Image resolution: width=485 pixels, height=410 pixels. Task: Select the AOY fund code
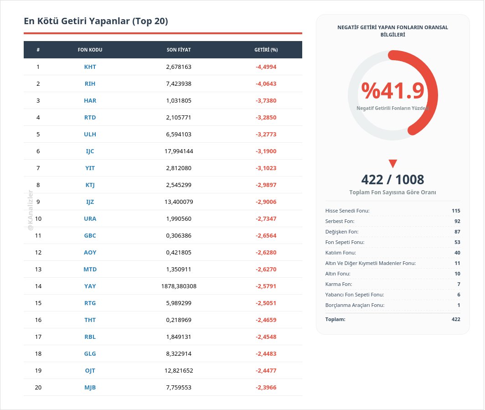click(x=90, y=253)
